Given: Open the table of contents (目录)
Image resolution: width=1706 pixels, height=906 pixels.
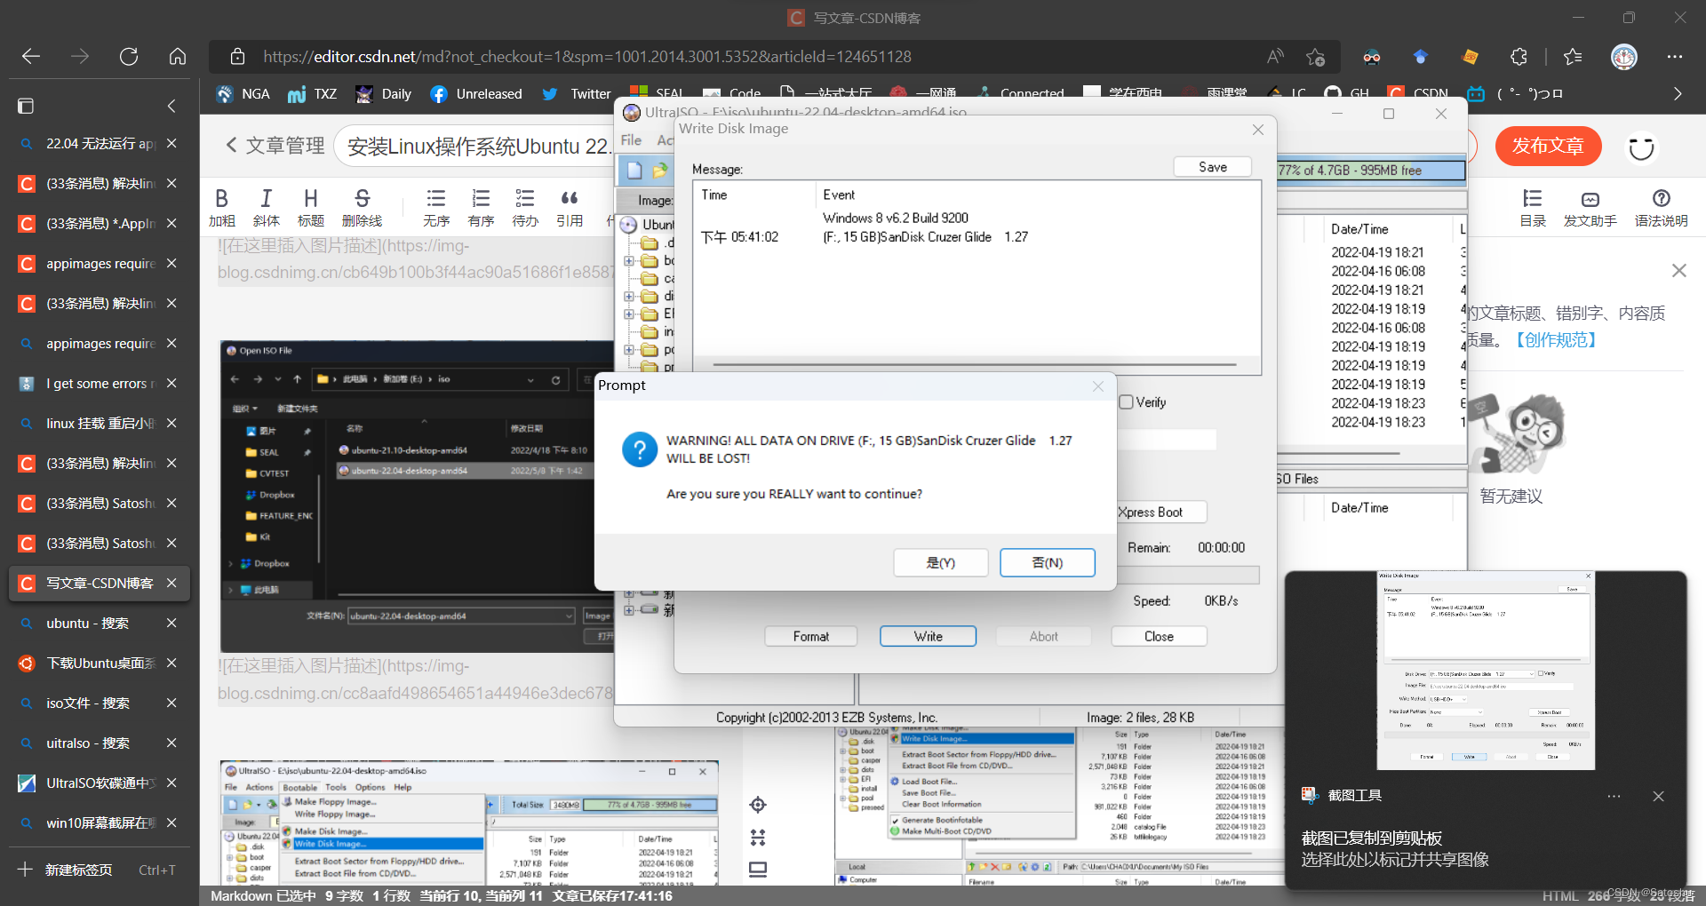Looking at the screenshot, I should point(1532,207).
